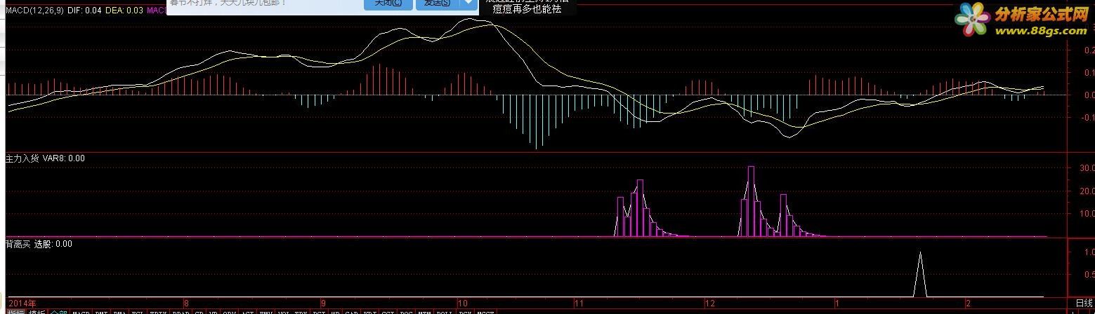Click the month 11 marker on the time axis
This screenshot has height=314, width=1095.
(x=579, y=303)
